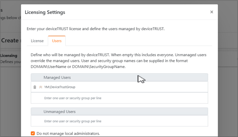This screenshot has width=238, height=137.
Task: Click the Licensing Settings dialog title
Action: click(x=45, y=12)
